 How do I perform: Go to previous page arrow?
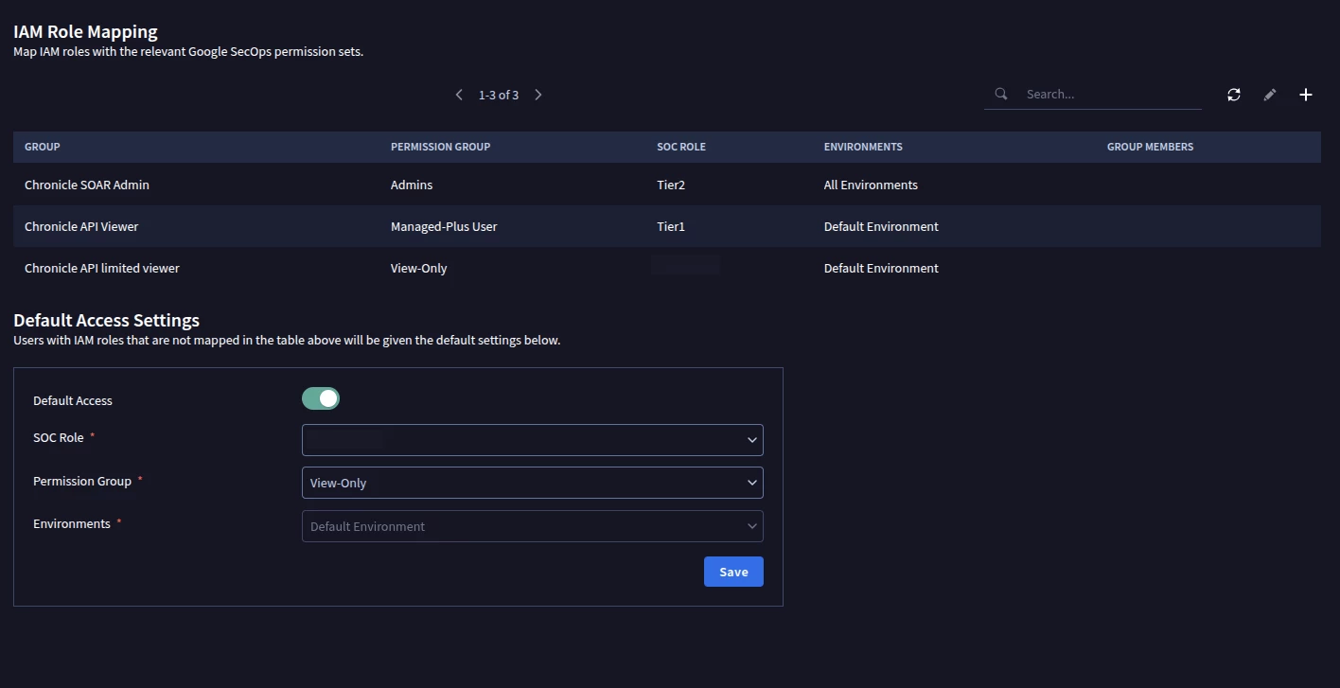pos(459,95)
